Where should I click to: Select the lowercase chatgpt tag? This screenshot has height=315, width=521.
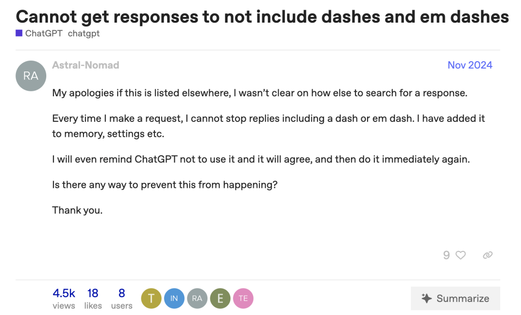point(84,34)
